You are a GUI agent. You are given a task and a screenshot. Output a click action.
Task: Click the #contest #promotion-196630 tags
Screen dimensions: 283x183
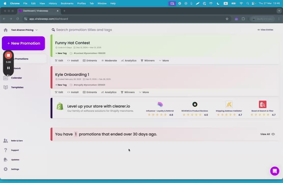pos(89,53)
